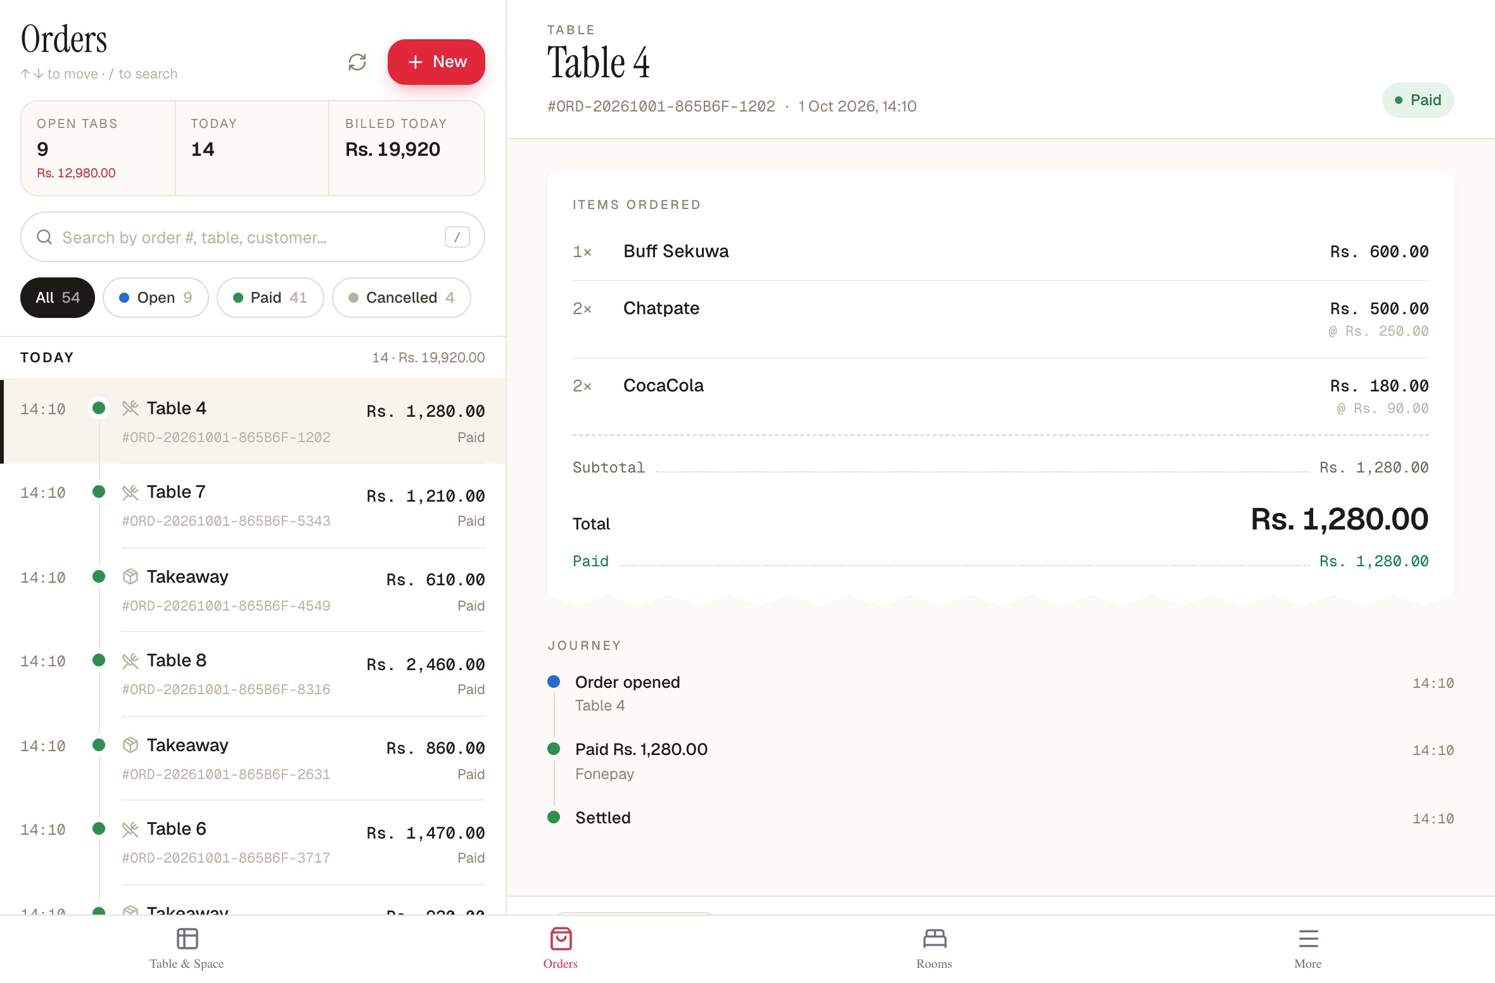The height and width of the screenshot is (983, 1495).
Task: Click Settled journey entry
Action: 1000,818
